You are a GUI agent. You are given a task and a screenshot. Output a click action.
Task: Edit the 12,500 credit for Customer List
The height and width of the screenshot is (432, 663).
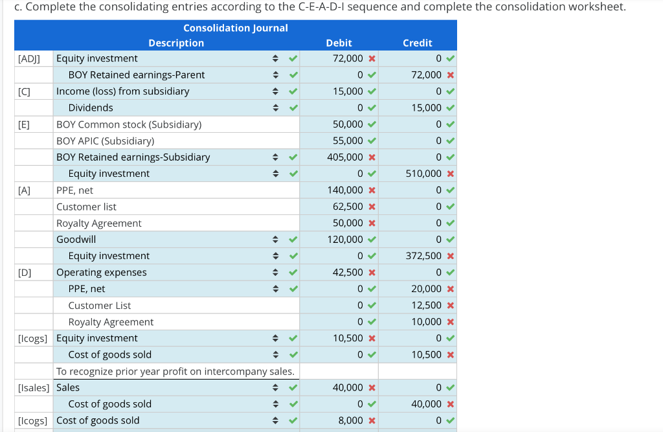click(x=418, y=306)
